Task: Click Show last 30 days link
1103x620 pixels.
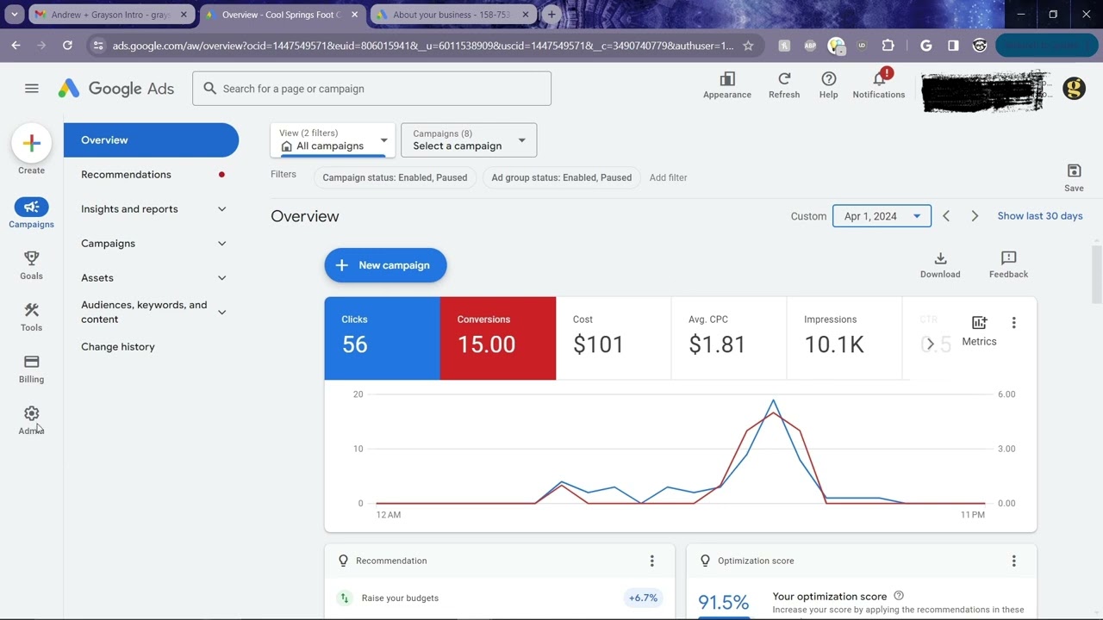Action: point(1040,216)
